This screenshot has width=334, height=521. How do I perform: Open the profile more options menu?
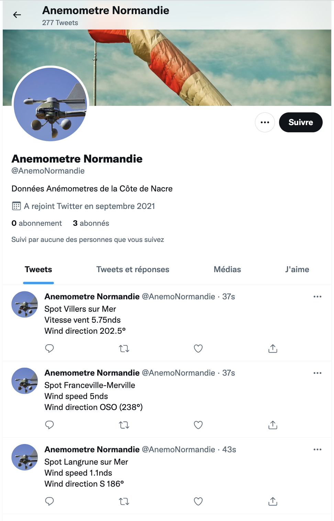265,122
